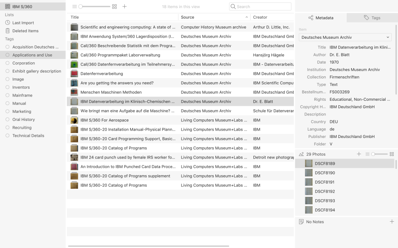The image size is (398, 248).
Task: Adjust the photos thumbnail size slider
Action: tap(379, 154)
